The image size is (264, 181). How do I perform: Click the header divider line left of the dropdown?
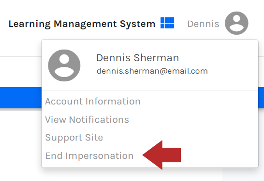coord(21,56)
